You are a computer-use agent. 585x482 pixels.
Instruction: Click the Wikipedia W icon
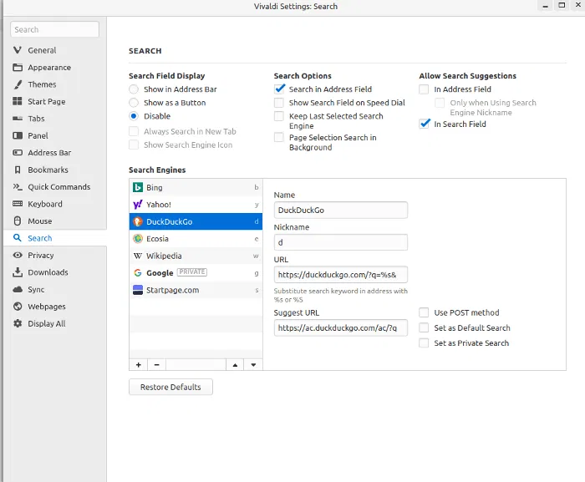pyautogui.click(x=138, y=256)
